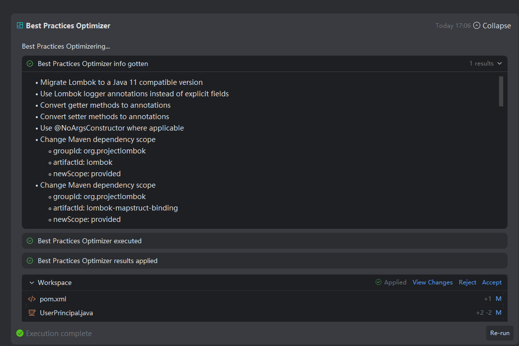Click the pom.xml code file icon
The height and width of the screenshot is (346, 519).
coord(32,299)
